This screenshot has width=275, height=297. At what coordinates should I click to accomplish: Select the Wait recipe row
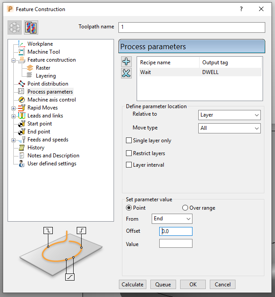click(200, 72)
